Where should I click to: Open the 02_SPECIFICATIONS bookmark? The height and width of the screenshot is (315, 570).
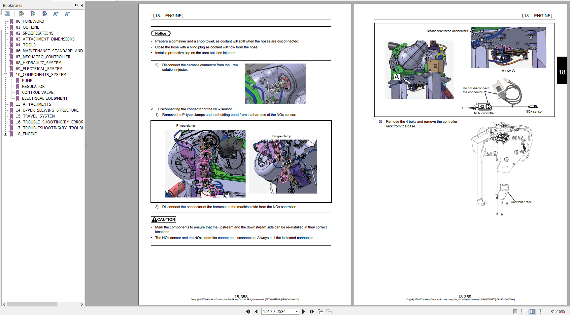(x=35, y=33)
